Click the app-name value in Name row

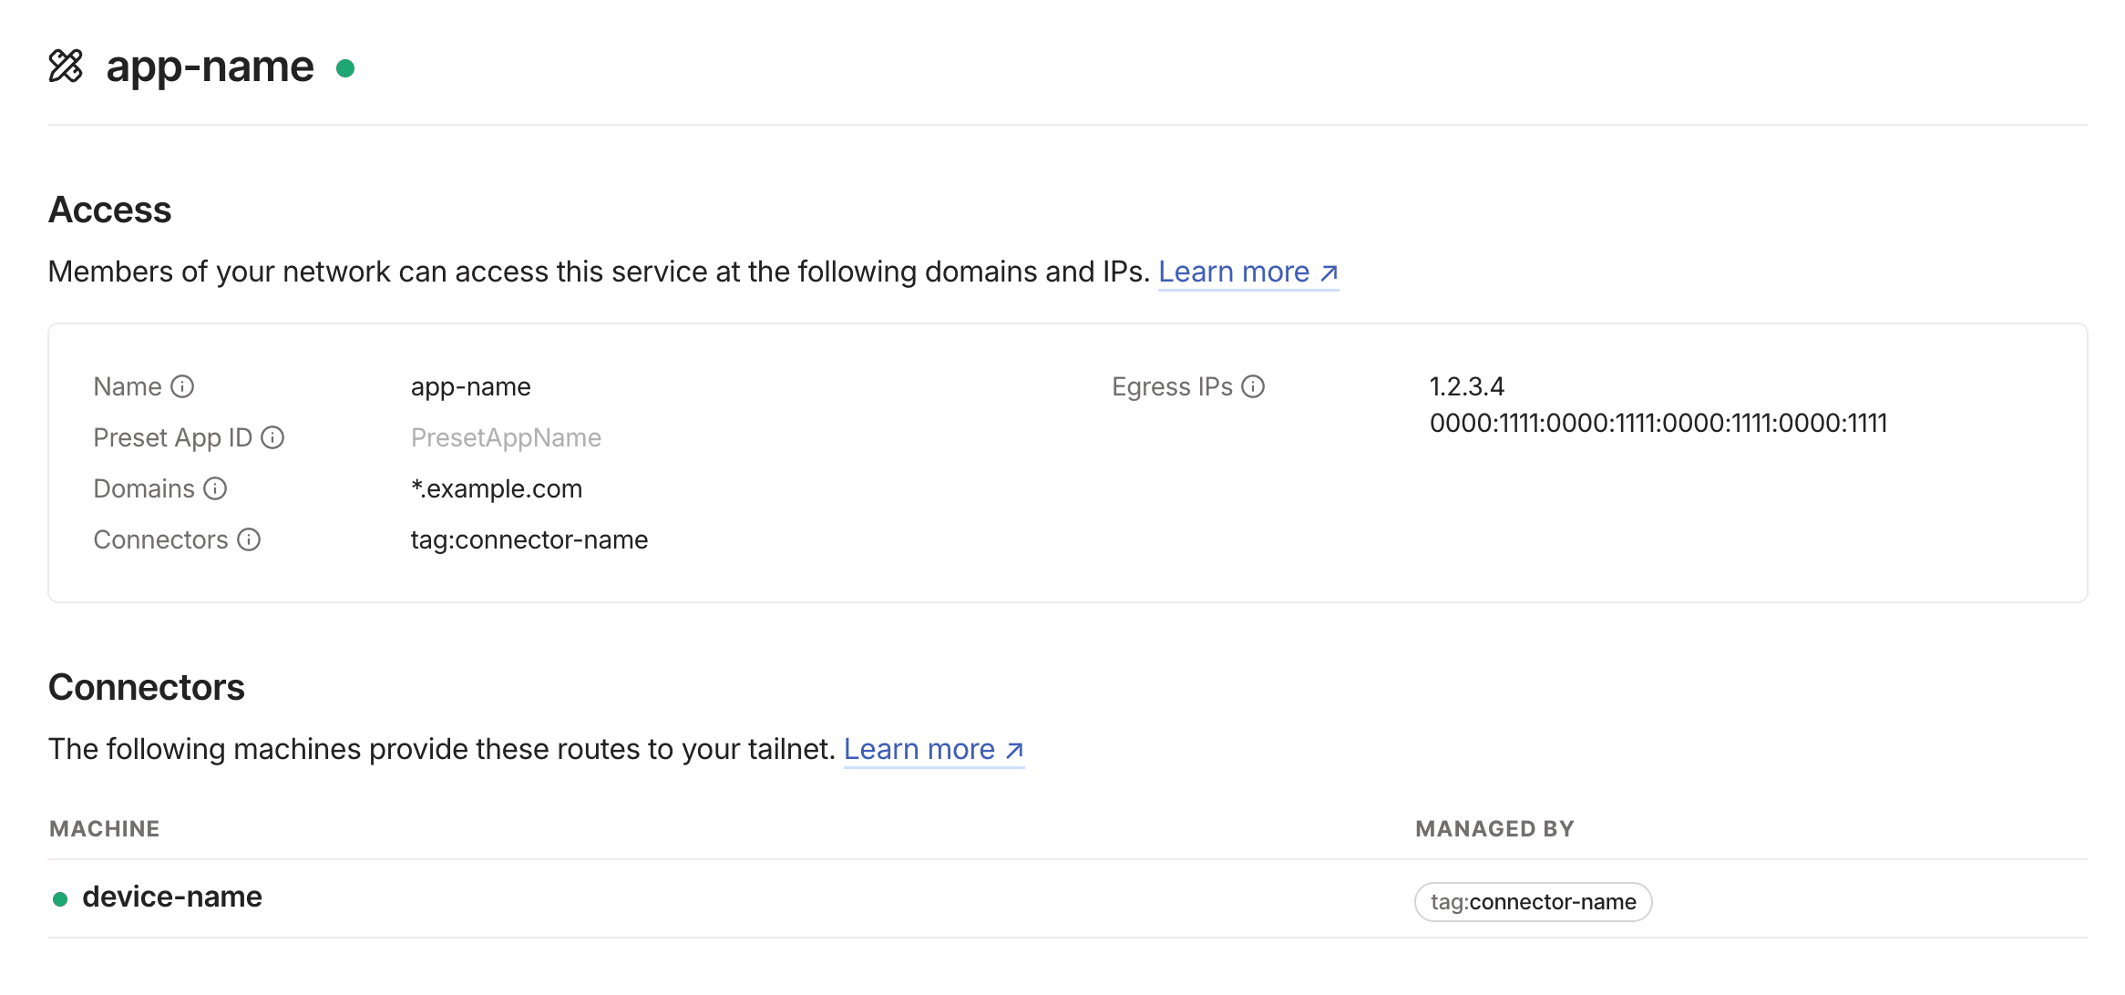470,387
